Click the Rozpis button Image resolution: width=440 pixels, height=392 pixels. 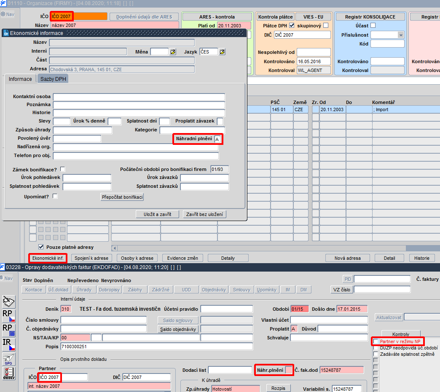point(278,388)
